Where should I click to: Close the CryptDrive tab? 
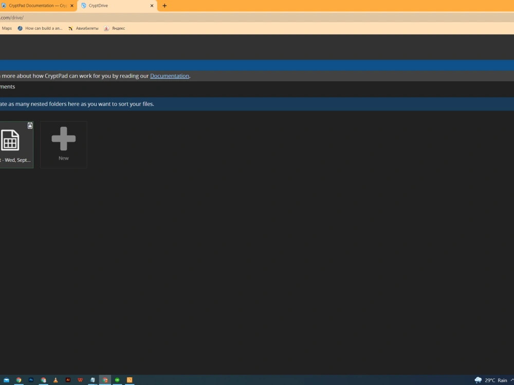(152, 6)
